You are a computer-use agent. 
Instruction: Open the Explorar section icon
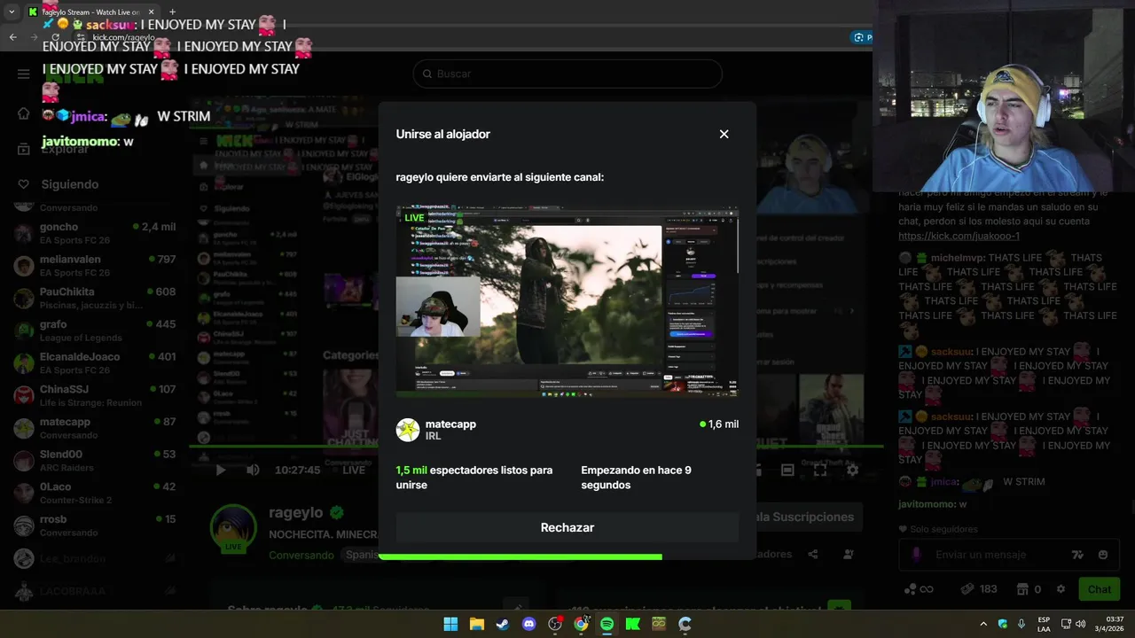click(24, 149)
